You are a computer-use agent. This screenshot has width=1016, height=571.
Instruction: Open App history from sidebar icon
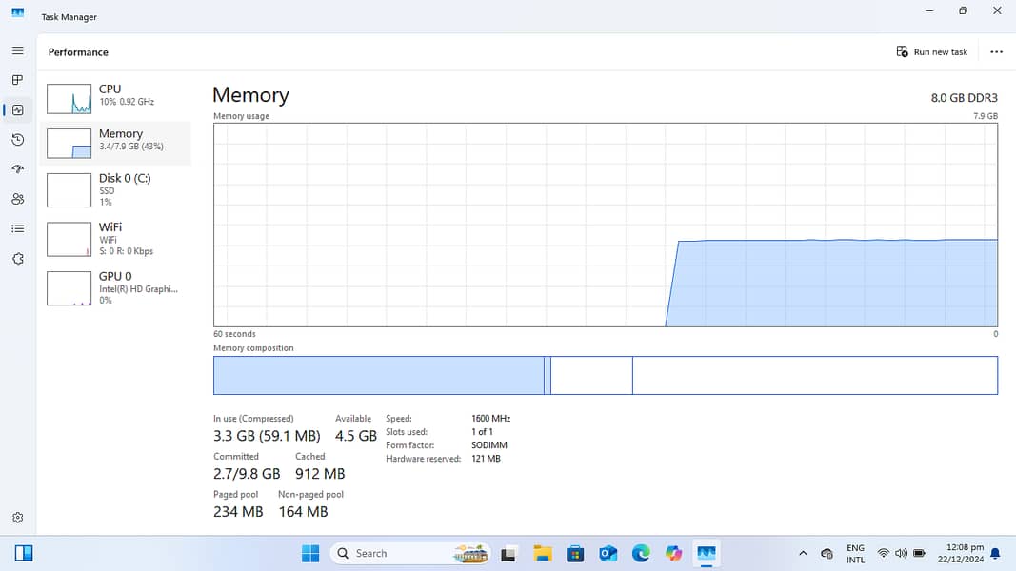coord(17,140)
